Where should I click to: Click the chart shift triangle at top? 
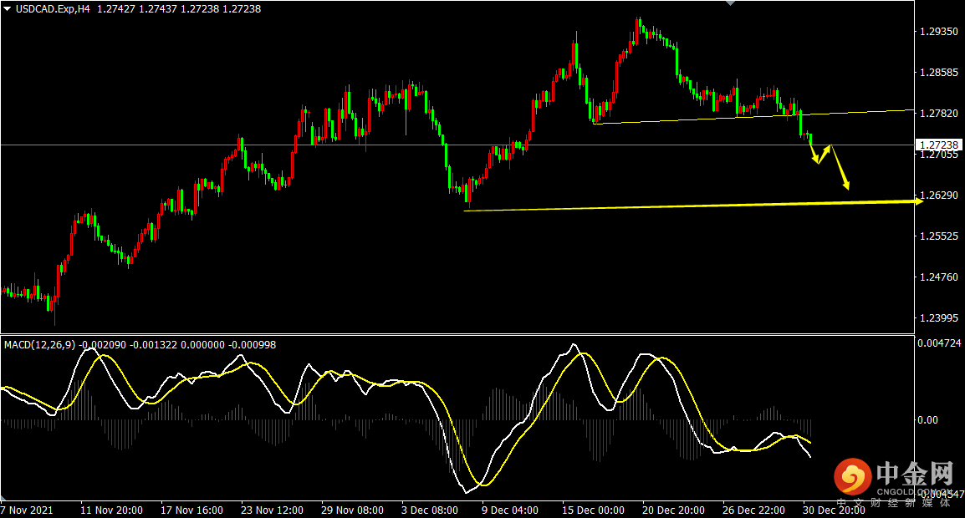pyautogui.click(x=731, y=3)
